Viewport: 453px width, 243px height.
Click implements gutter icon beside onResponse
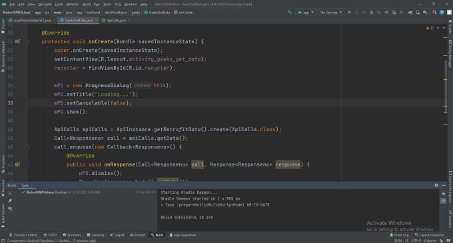tap(17, 164)
